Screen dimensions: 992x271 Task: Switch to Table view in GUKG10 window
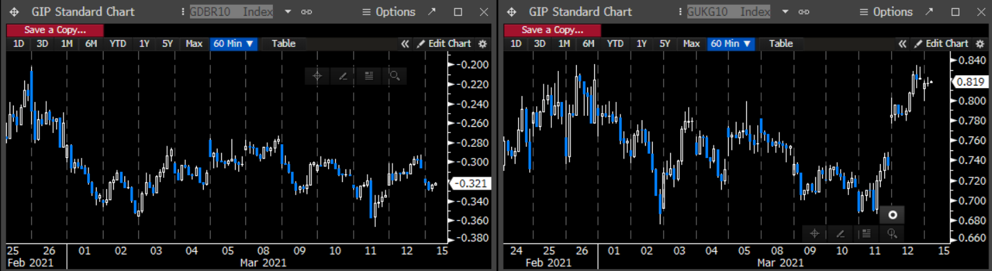781,43
